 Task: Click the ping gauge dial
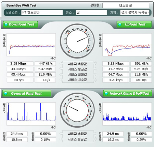77,110
